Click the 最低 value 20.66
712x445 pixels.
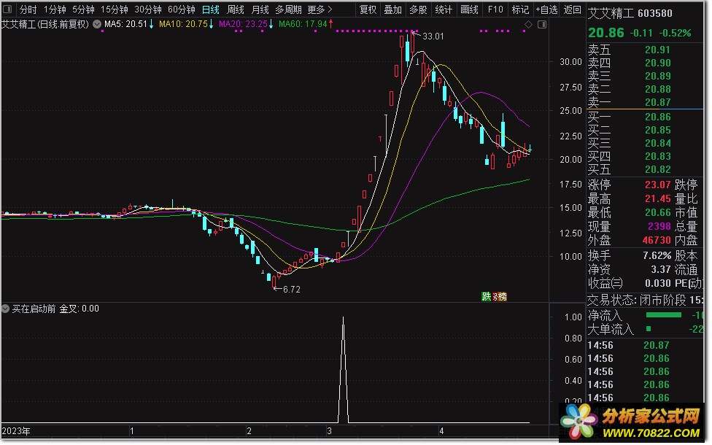click(657, 212)
